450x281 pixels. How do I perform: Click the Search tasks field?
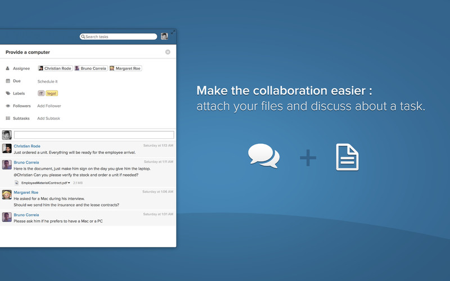coord(118,37)
